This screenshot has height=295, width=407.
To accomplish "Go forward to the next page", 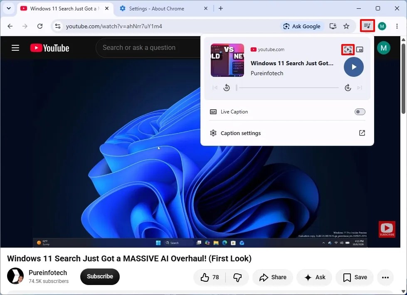I will click(x=25, y=26).
